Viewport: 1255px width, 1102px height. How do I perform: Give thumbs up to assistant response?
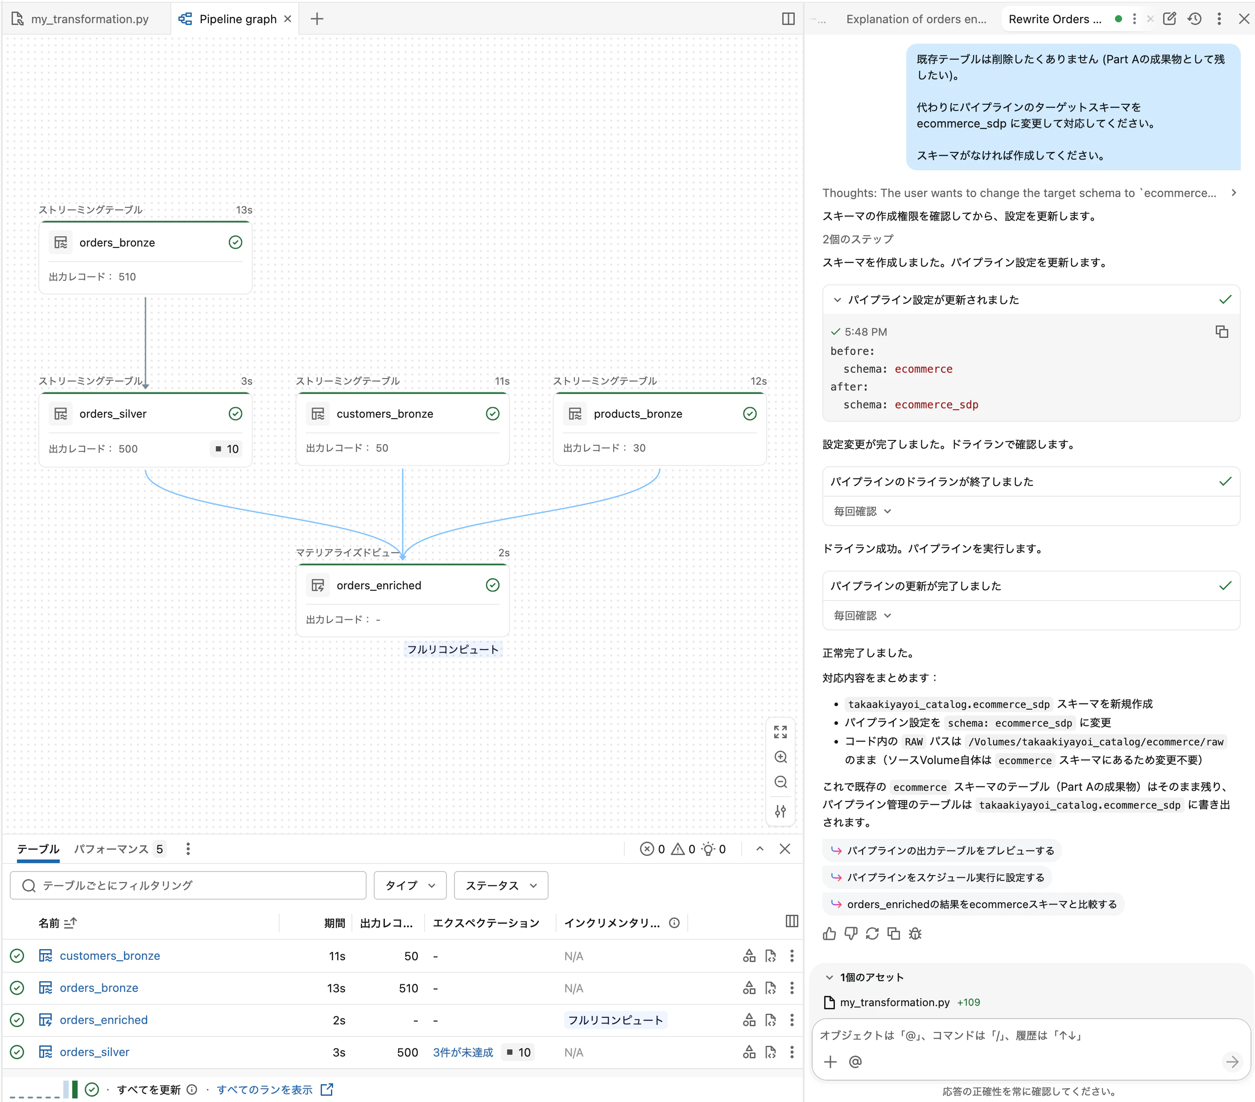(830, 933)
